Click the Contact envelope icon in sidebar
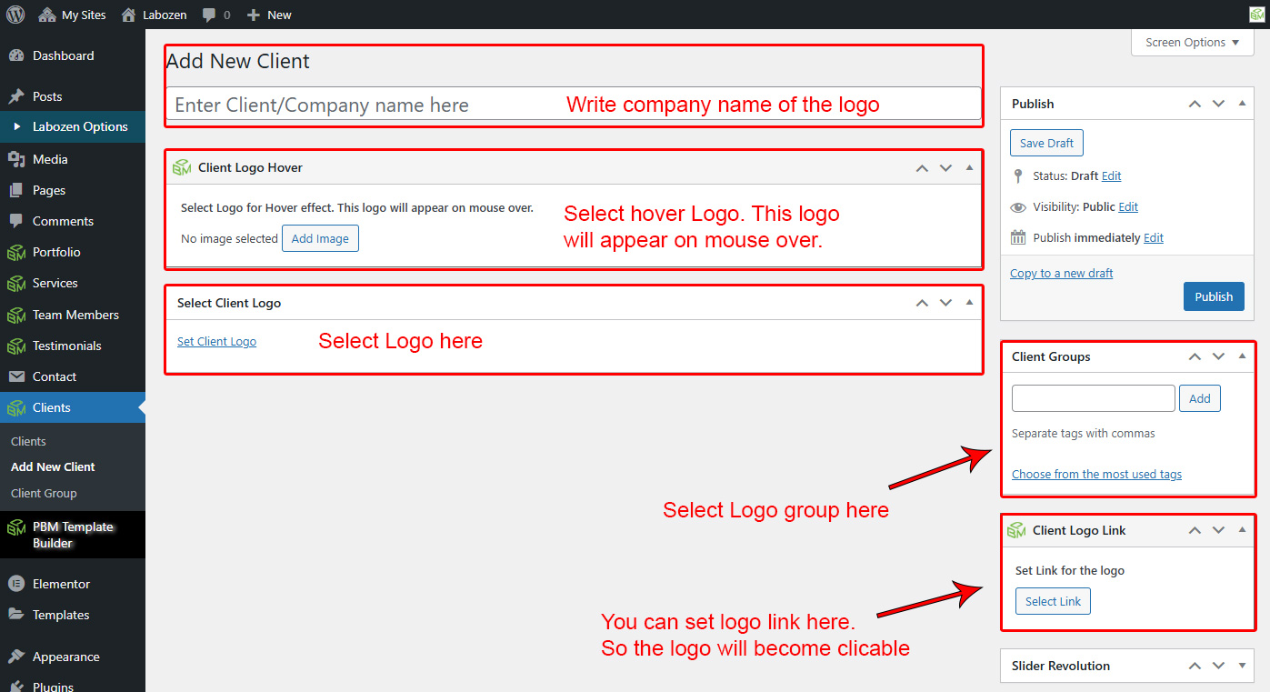The image size is (1270, 692). click(x=15, y=376)
